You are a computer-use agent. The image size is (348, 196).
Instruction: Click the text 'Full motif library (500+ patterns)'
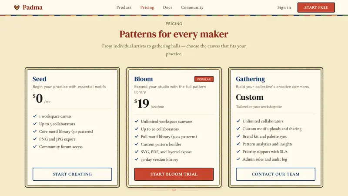point(169,137)
